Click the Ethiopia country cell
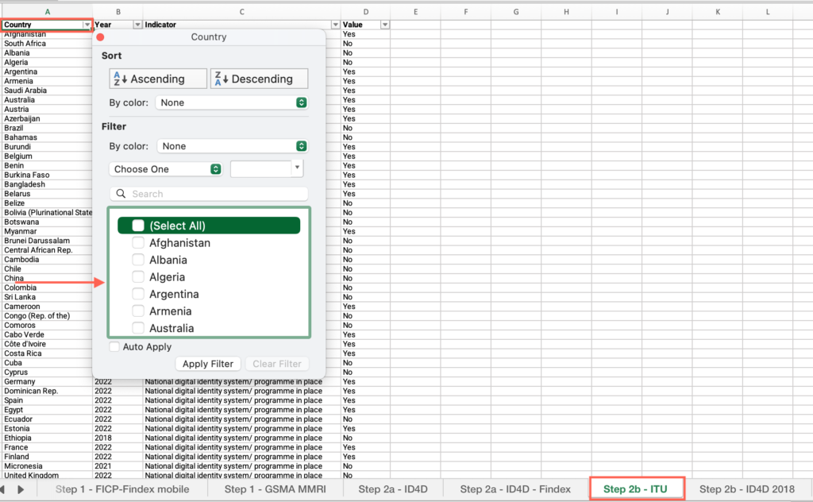 point(47,438)
